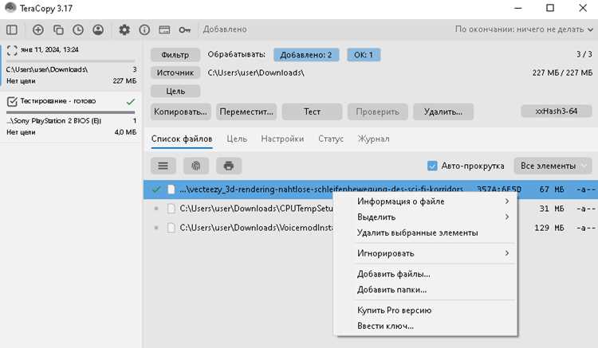The width and height of the screenshot is (598, 348).
Task: Click the Копировать... button
Action: [x=180, y=112]
